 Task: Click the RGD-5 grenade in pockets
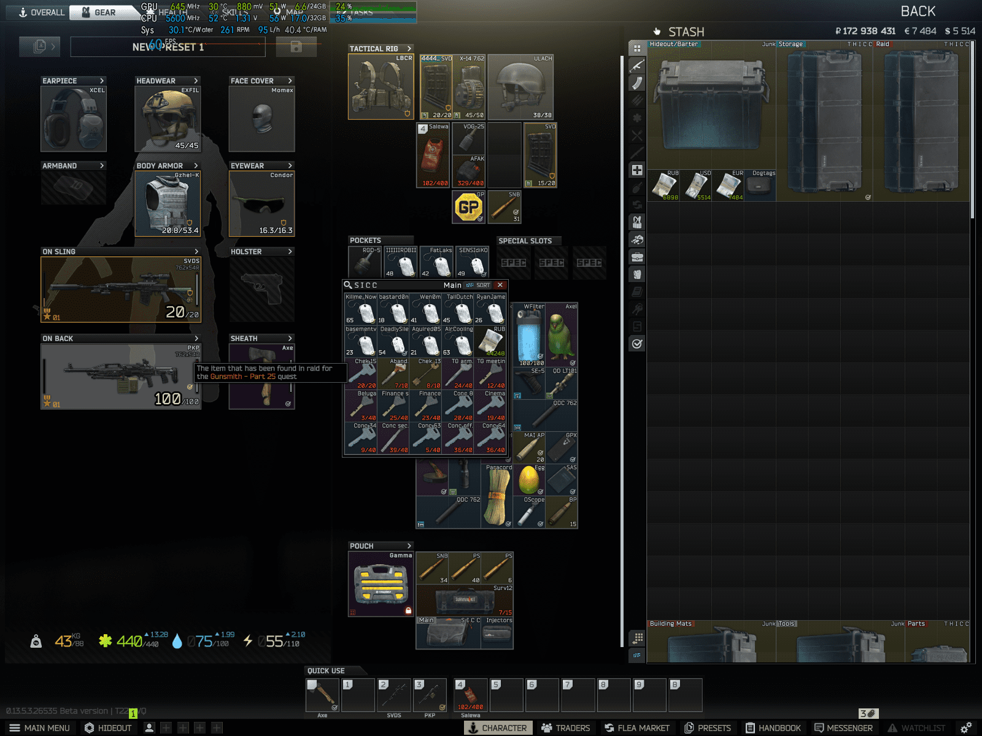365,262
